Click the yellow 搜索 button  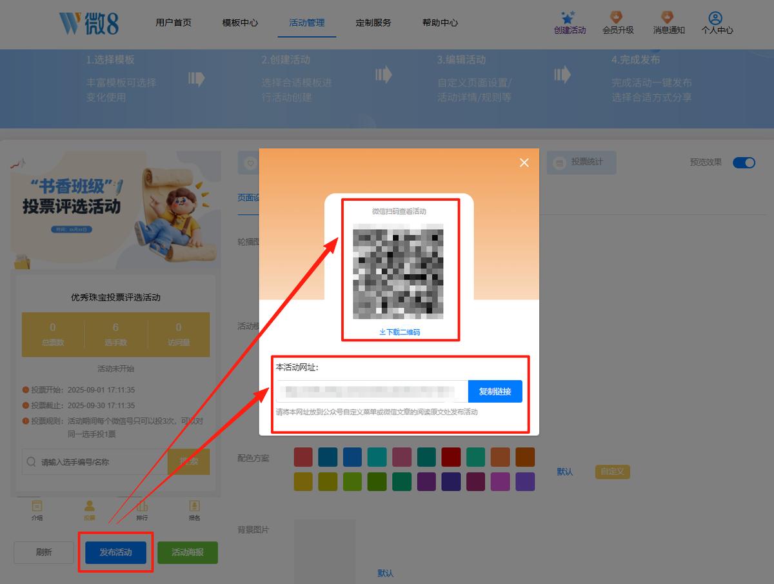tap(188, 461)
